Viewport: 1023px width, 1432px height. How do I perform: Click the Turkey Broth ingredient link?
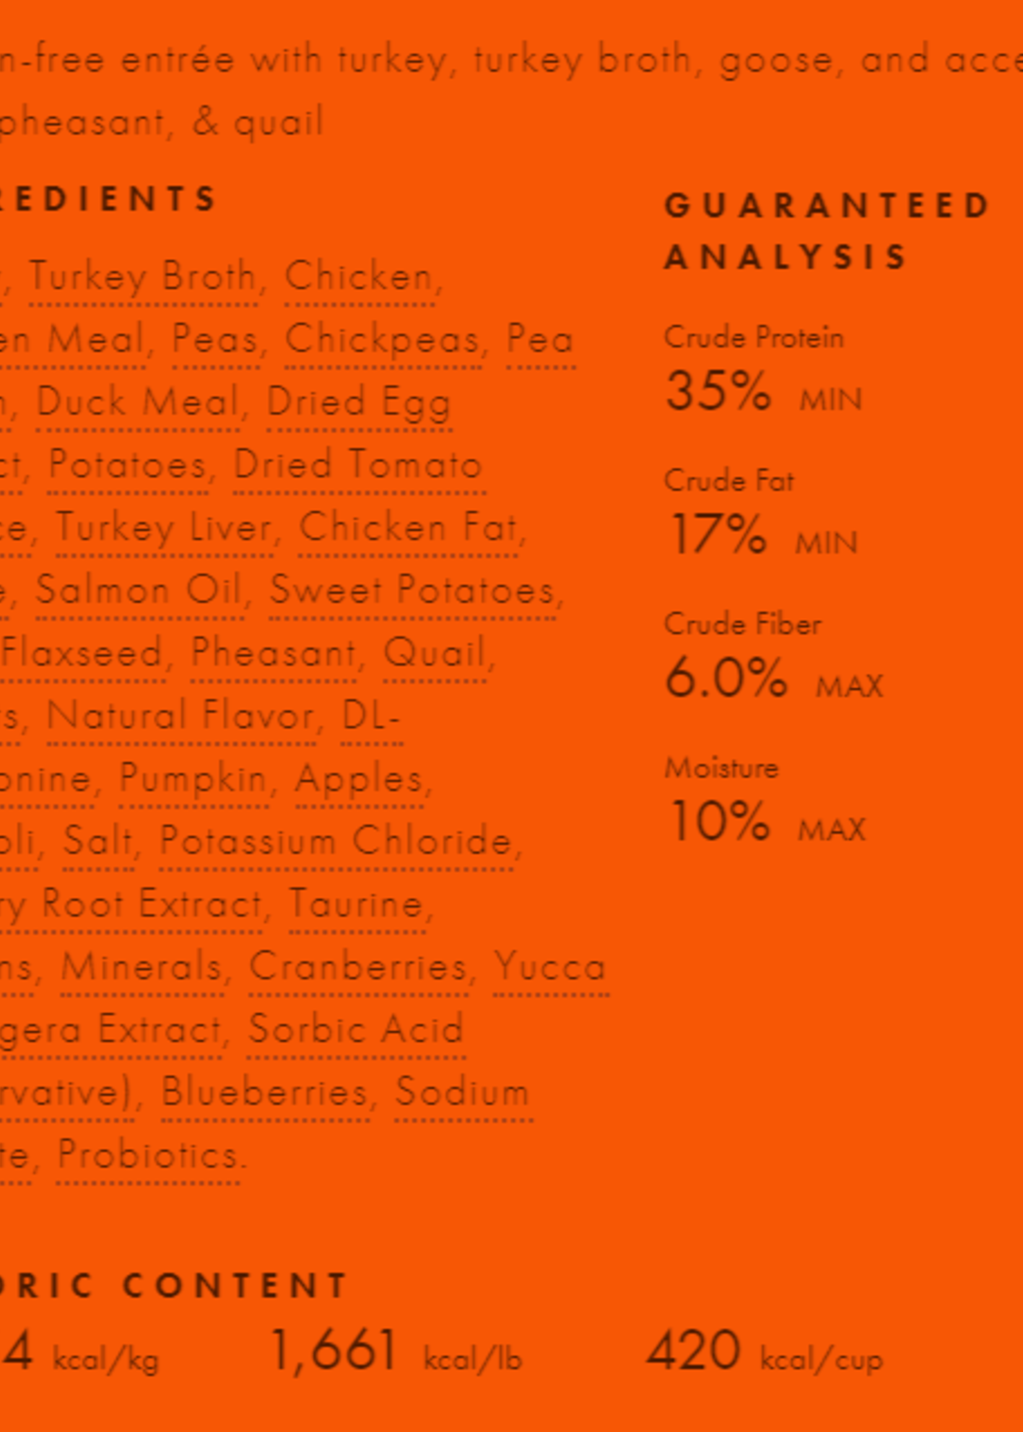point(143,278)
